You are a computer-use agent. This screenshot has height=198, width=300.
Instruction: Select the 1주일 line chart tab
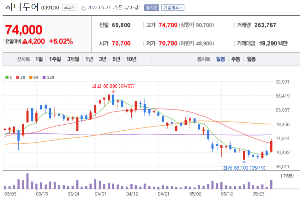pos(55,59)
